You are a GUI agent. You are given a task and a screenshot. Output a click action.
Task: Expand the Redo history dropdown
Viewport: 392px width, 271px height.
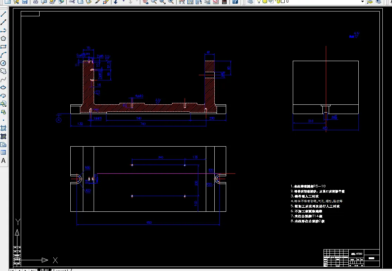137,1
